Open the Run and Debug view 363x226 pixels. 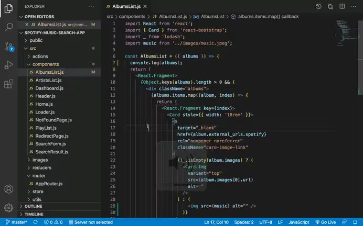8,65
